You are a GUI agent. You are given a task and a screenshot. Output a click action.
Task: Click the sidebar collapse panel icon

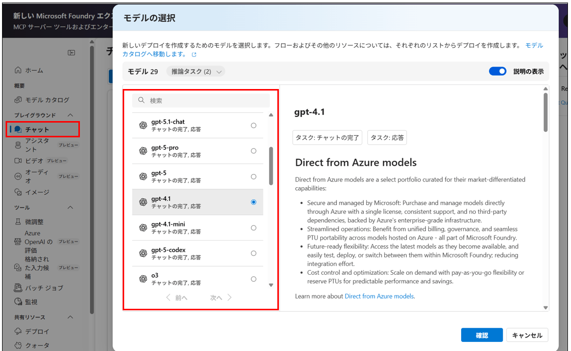[x=72, y=52]
